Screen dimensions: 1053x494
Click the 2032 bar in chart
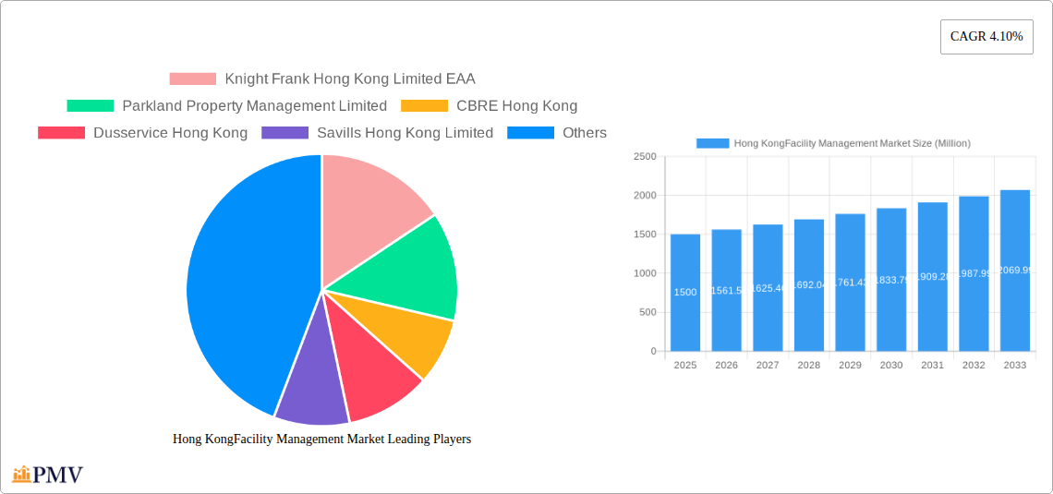click(974, 274)
